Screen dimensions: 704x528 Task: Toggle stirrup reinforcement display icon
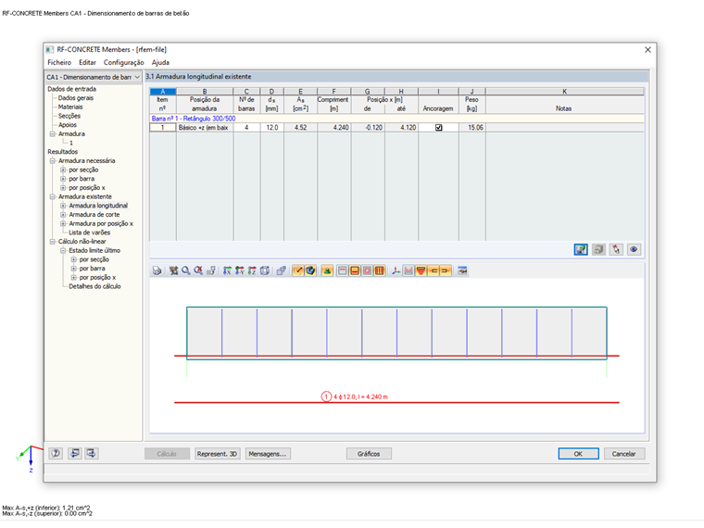(x=380, y=270)
